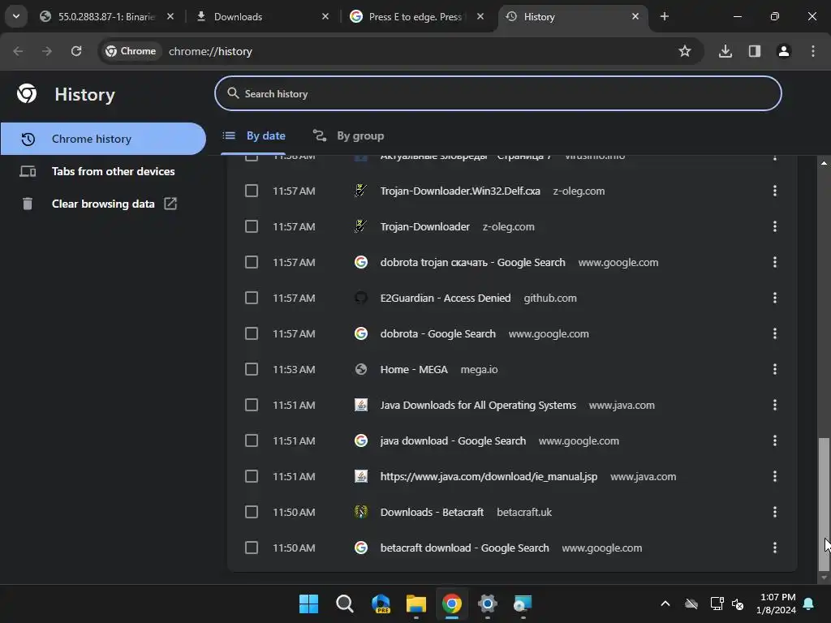Click the reload page icon
Screen dimensions: 831x623
tap(76, 51)
